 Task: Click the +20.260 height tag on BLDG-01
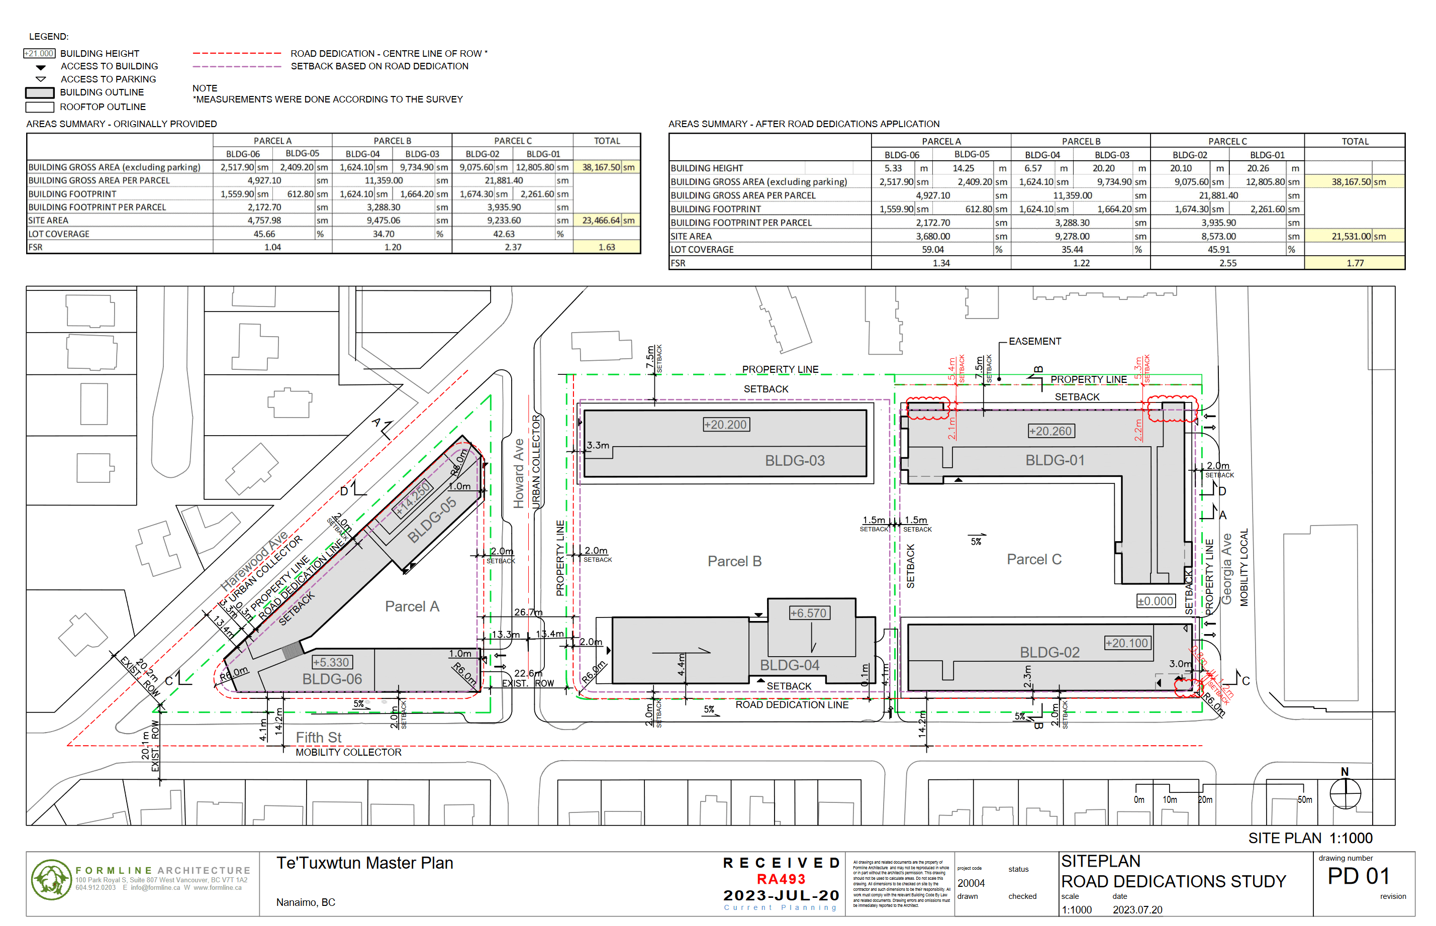[x=1051, y=431]
